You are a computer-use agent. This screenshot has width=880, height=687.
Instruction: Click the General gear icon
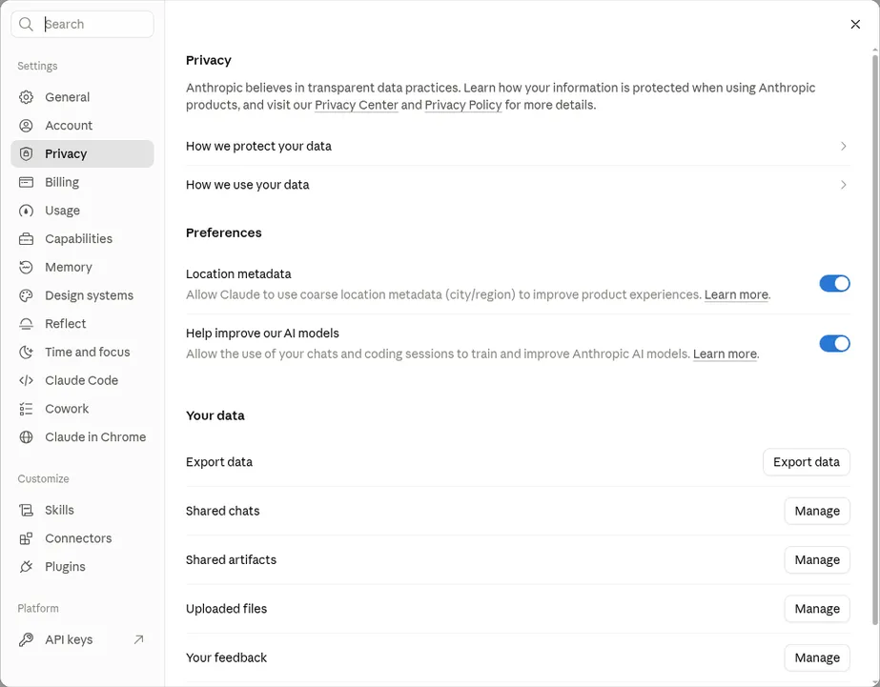click(x=26, y=97)
